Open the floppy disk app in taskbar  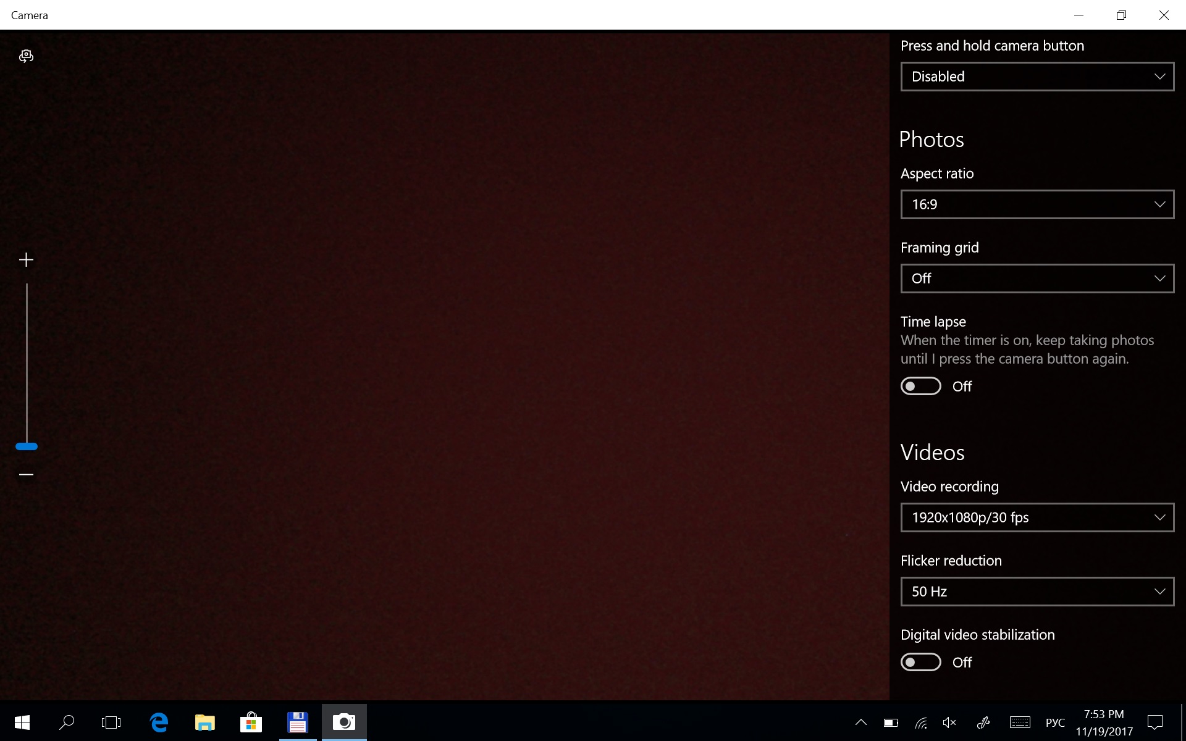coord(298,722)
